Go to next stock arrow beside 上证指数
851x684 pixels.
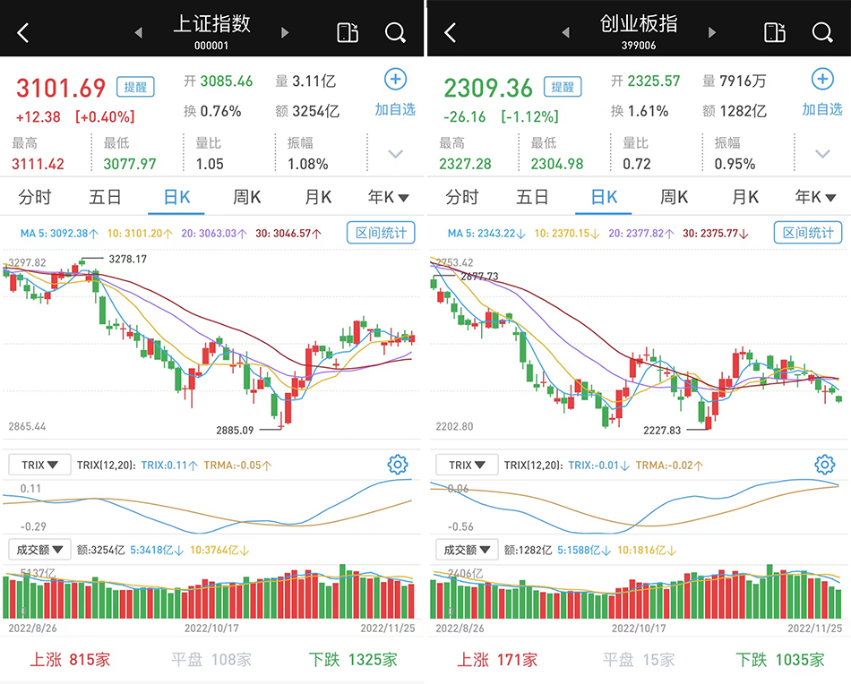click(285, 33)
